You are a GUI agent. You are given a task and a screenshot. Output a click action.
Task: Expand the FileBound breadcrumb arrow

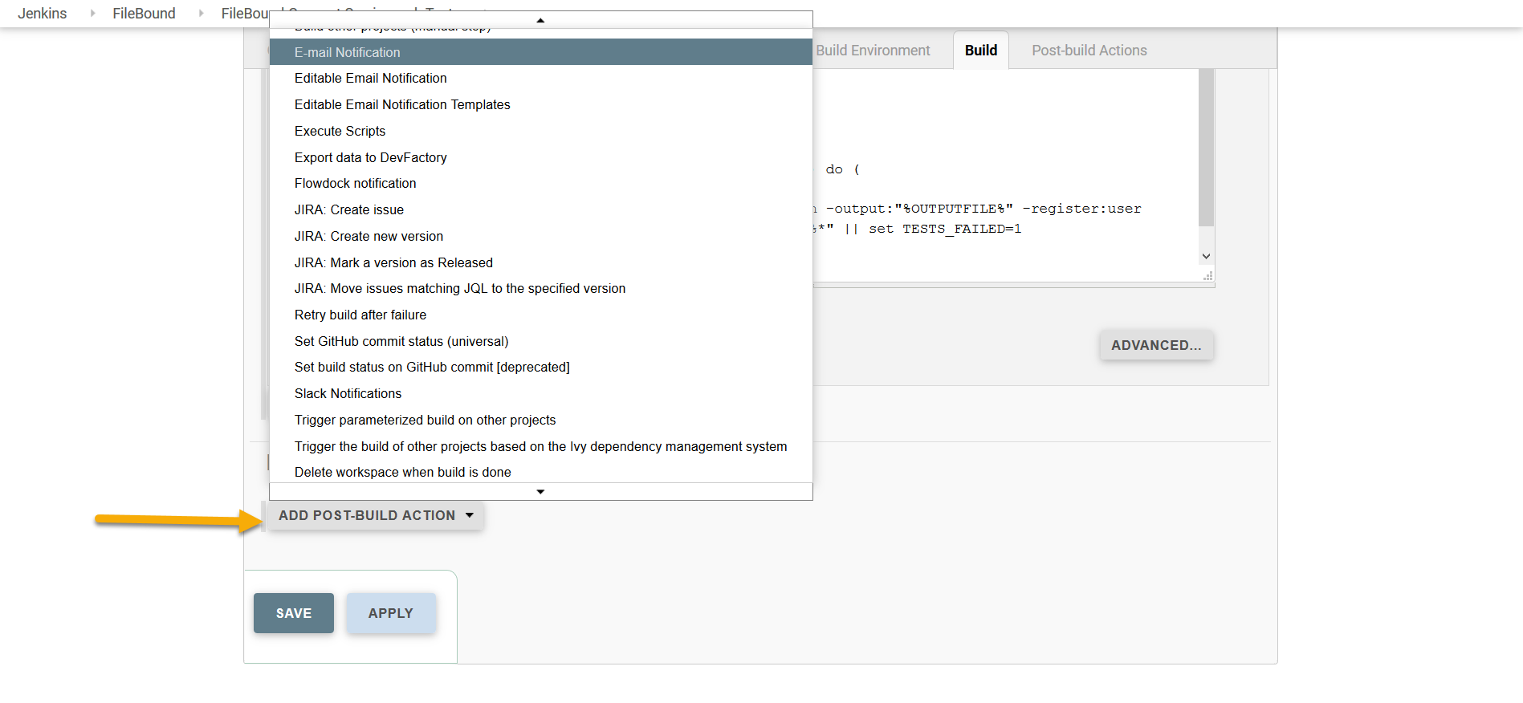pyautogui.click(x=201, y=14)
